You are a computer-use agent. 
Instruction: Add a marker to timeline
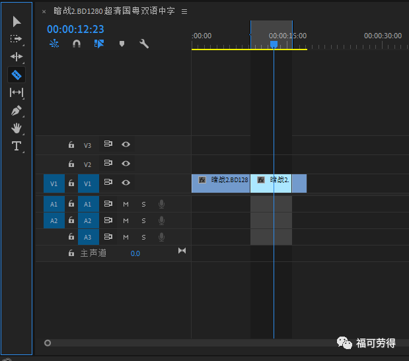tap(122, 44)
